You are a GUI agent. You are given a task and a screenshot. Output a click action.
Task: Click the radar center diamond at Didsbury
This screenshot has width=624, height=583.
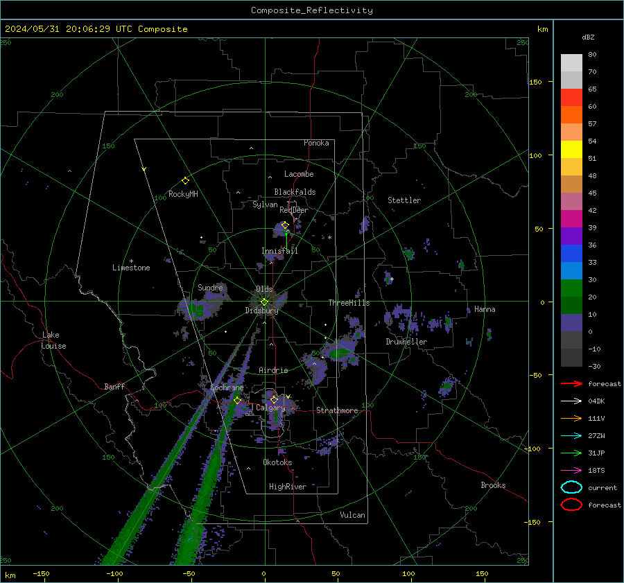tap(264, 302)
